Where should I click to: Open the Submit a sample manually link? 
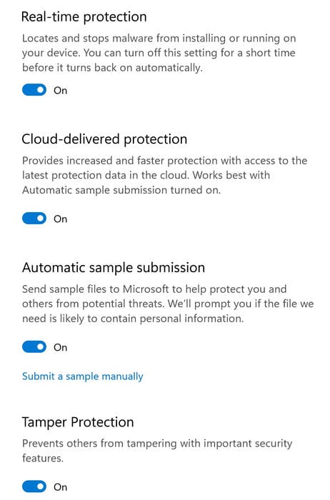(x=83, y=376)
